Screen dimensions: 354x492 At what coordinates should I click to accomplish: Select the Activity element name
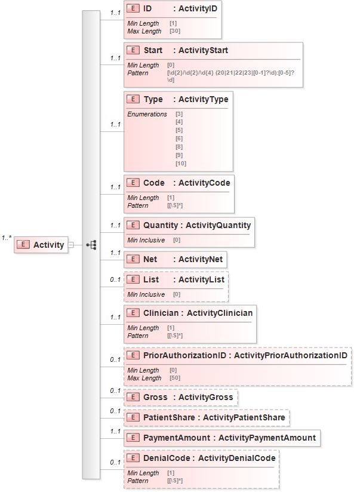click(48, 245)
